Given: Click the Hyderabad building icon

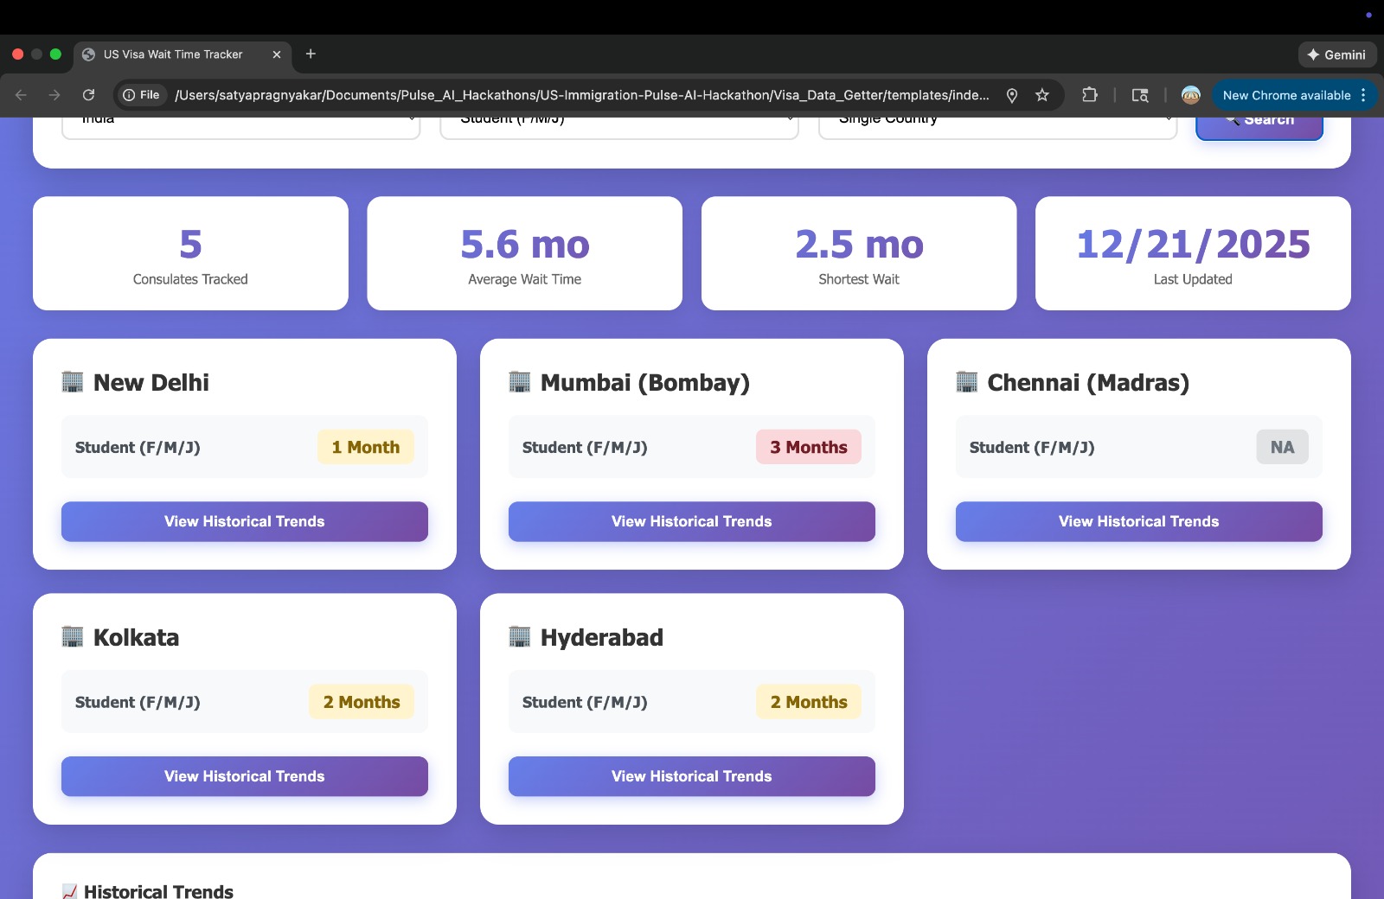Looking at the screenshot, I should tap(520, 636).
